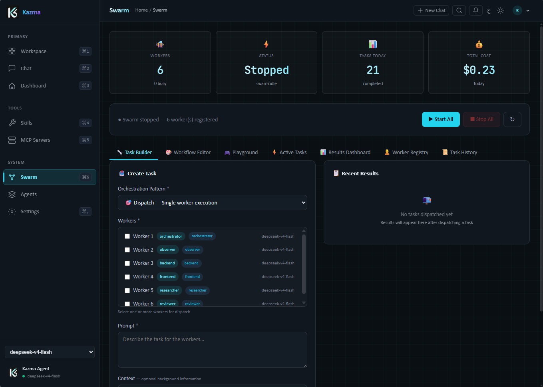Click the New Chat button
Image resolution: width=543 pixels, height=387 pixels.
431,10
